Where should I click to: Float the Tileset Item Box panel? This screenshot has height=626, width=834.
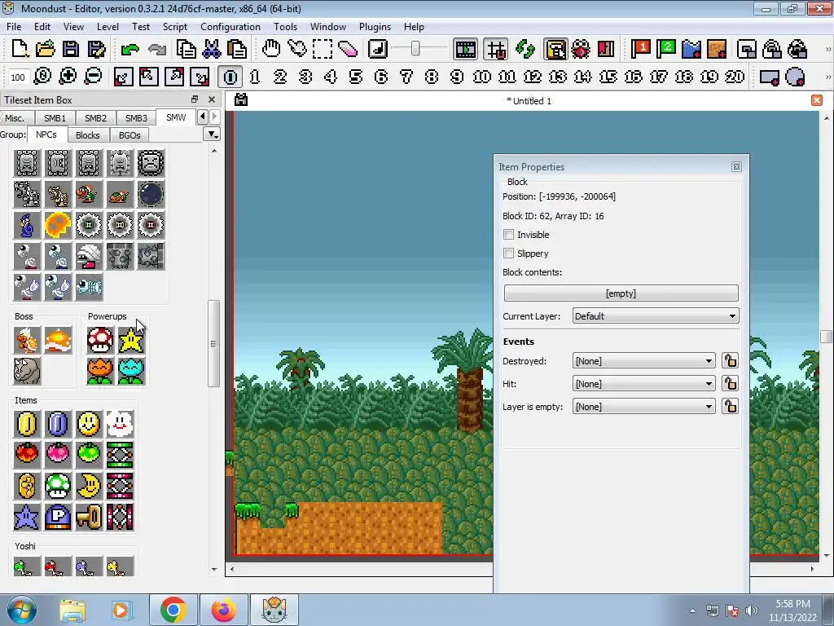point(195,99)
